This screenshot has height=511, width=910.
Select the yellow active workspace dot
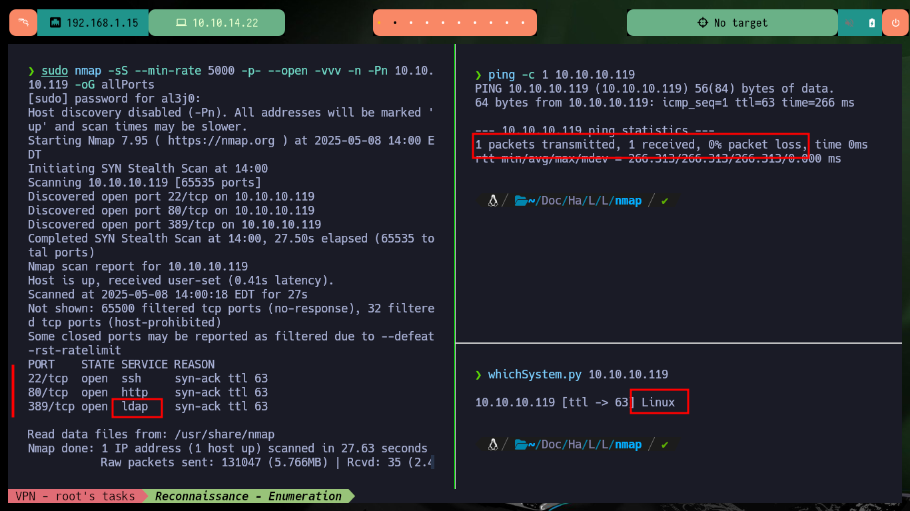coord(379,23)
